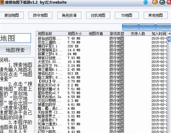Sort list by 地图大小 column
The width and height of the screenshot is (171, 133).
[x=76, y=34]
